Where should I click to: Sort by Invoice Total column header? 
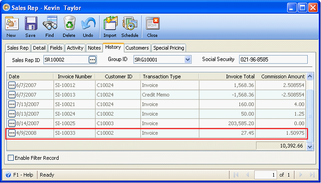(x=227, y=77)
